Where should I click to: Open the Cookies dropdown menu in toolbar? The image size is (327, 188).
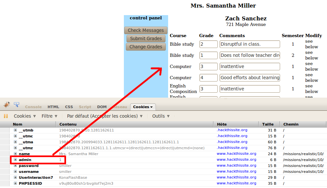tap(25, 116)
